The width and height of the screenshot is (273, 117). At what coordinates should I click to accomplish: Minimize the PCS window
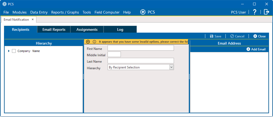242,4
